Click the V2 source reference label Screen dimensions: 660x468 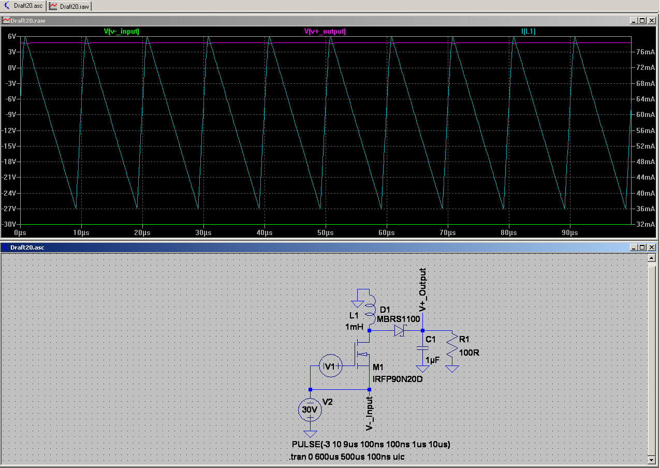tap(328, 401)
